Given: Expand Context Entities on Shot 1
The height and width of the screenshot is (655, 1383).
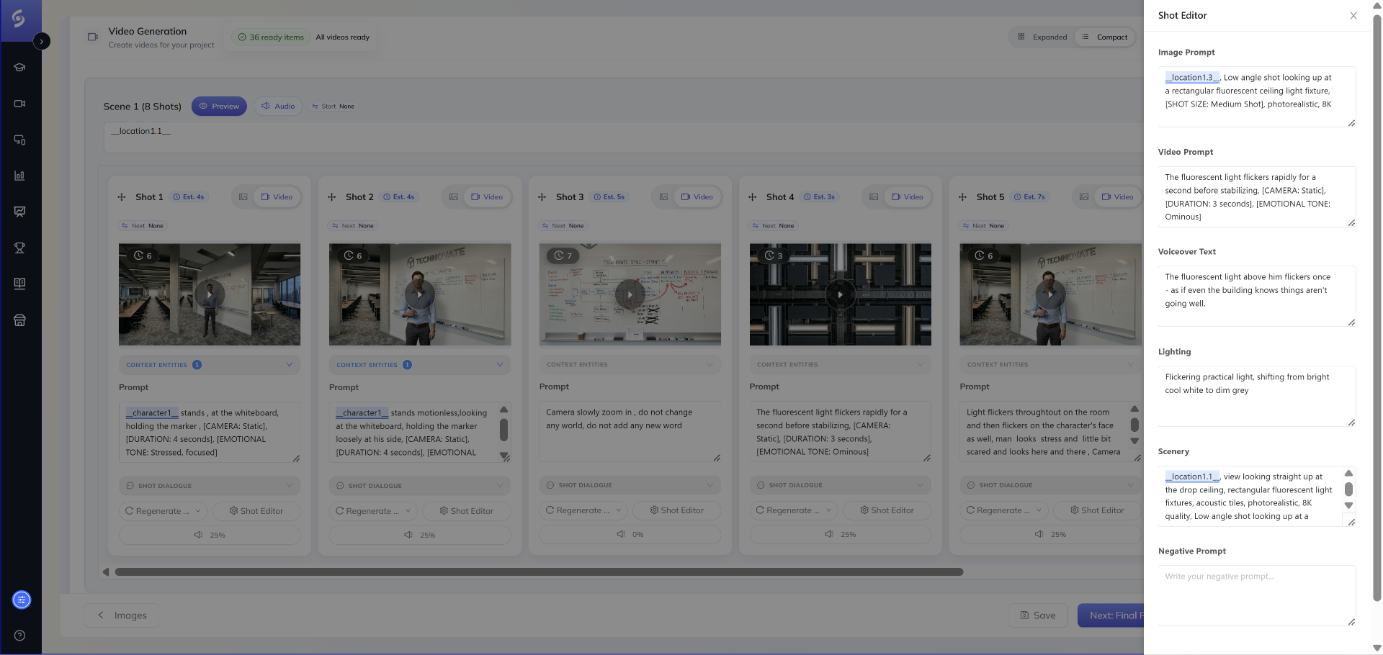Looking at the screenshot, I should coord(210,365).
